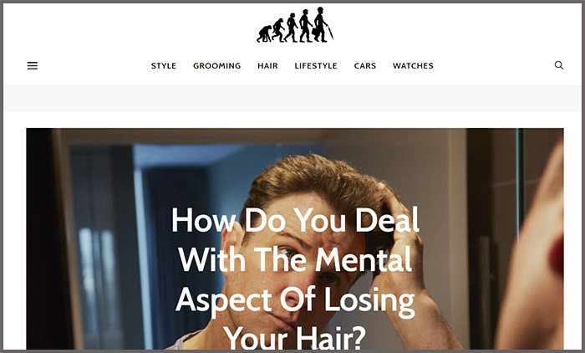
Task: Open the Style navigation item
Action: [164, 66]
